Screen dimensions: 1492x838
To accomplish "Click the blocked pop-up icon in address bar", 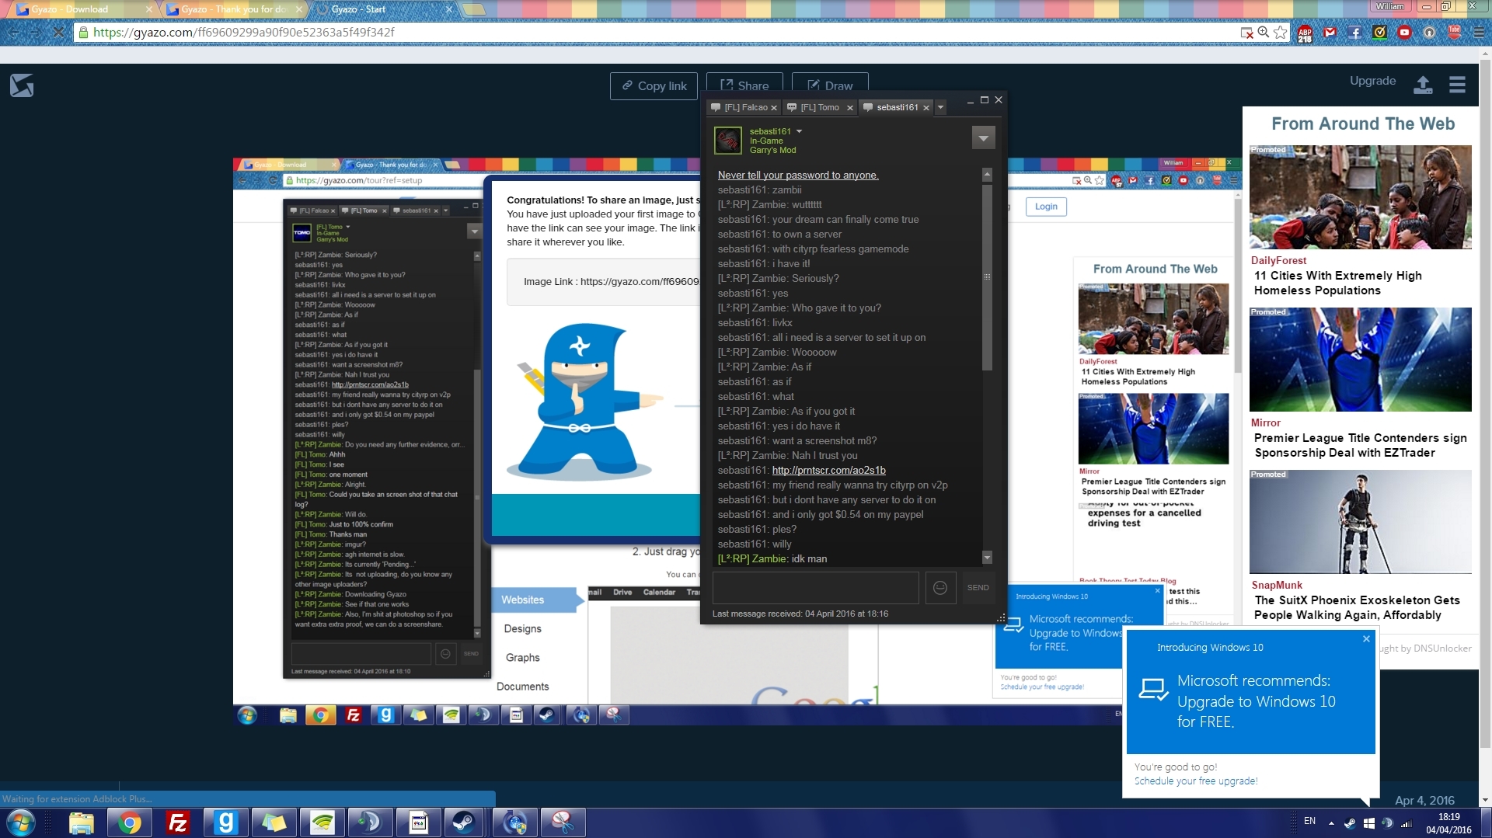I will pyautogui.click(x=1246, y=33).
